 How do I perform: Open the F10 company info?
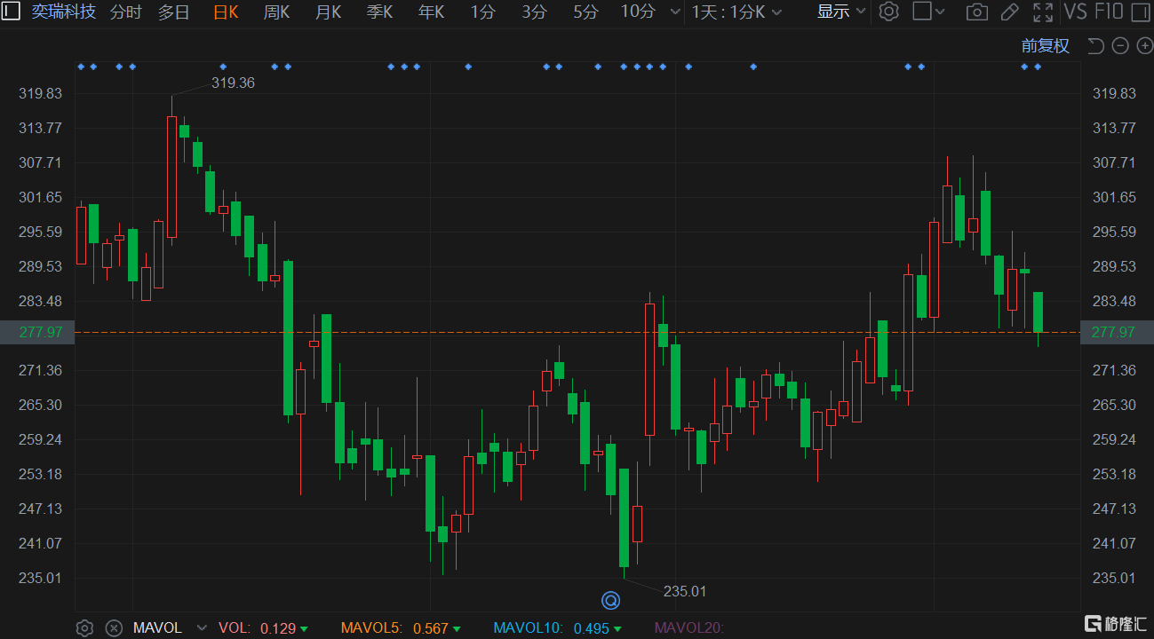tap(1108, 12)
